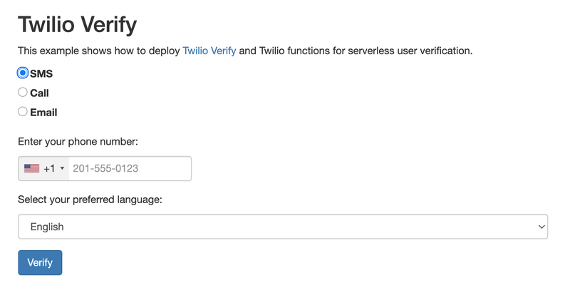
Task: Open the country code dropdown triangle
Action: pyautogui.click(x=62, y=168)
